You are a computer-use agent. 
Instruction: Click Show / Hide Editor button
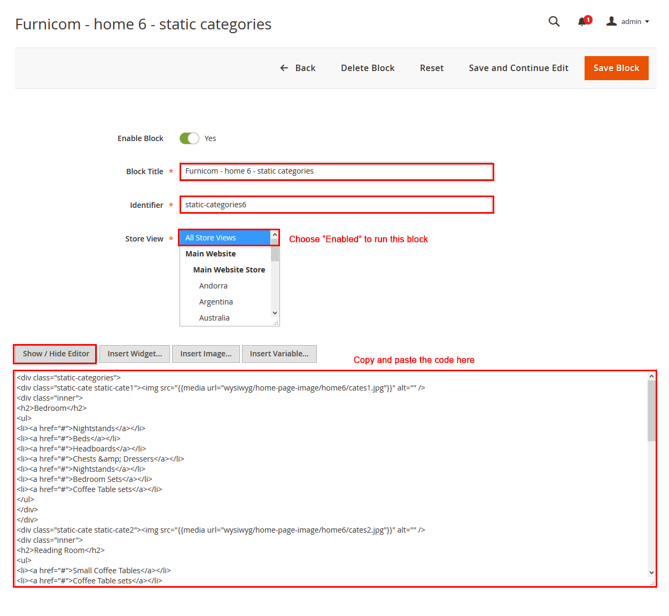click(56, 354)
